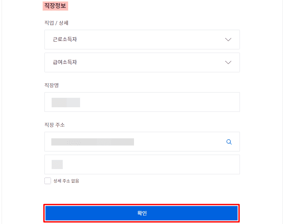Click the 직업 / 상세 field label

[x=56, y=23]
